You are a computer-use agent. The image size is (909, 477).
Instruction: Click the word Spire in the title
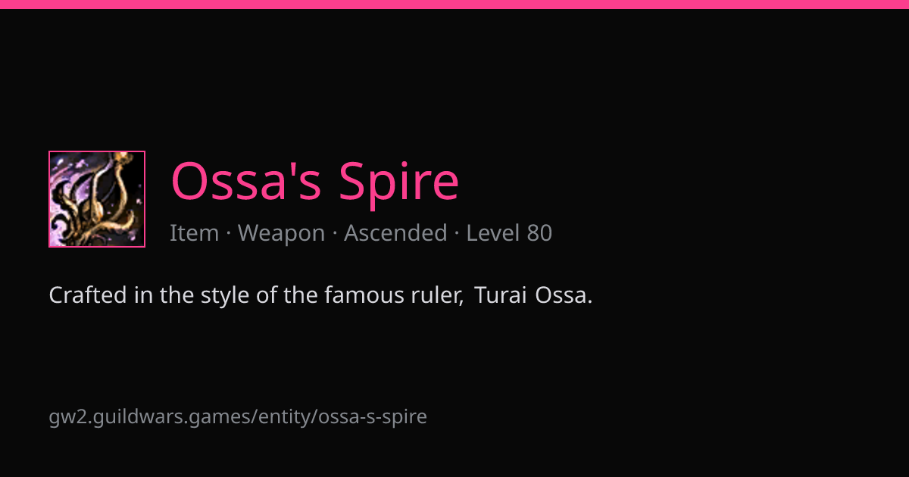pos(398,182)
